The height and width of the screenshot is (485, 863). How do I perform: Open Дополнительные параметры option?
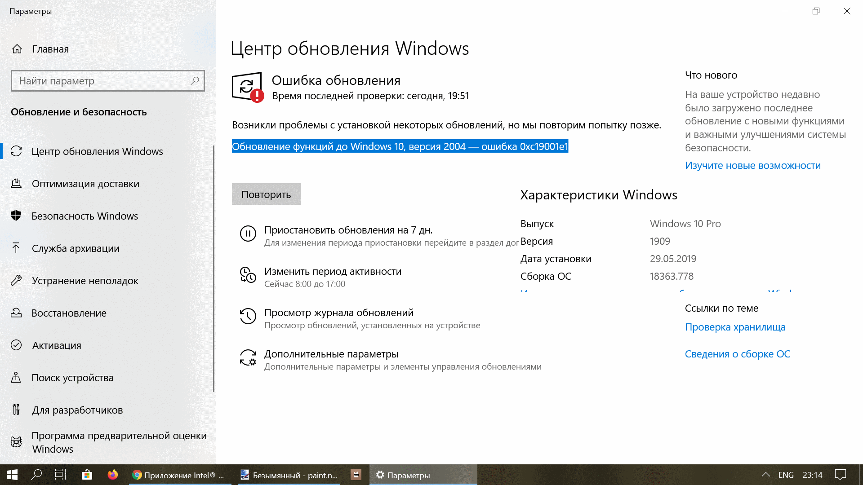[x=331, y=354]
